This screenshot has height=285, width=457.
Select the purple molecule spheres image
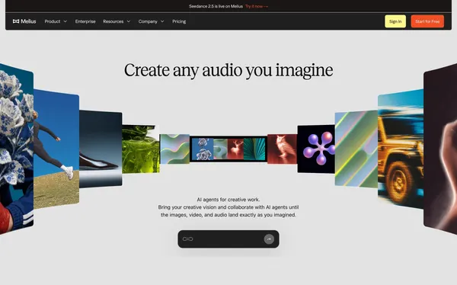click(x=316, y=149)
